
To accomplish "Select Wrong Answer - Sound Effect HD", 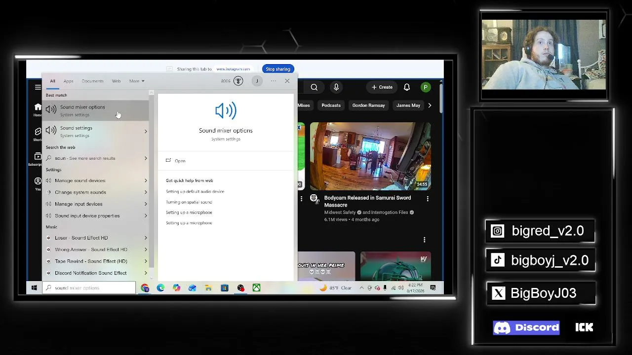I will [x=92, y=249].
